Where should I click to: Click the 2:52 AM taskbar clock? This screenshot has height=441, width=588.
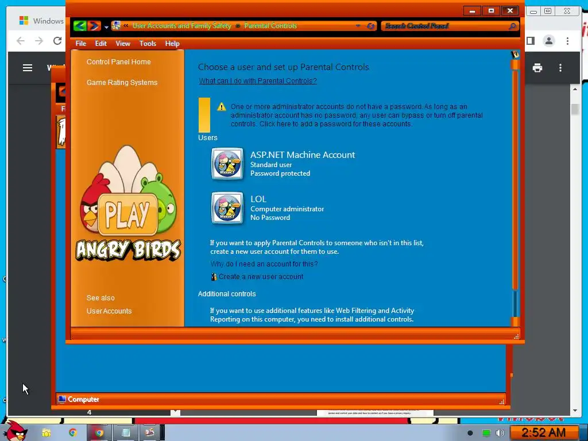544,433
